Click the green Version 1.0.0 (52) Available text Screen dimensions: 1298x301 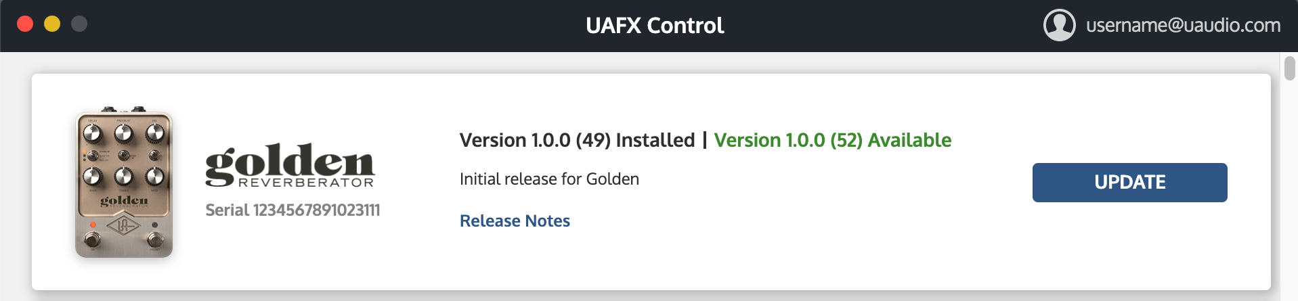pyautogui.click(x=833, y=140)
